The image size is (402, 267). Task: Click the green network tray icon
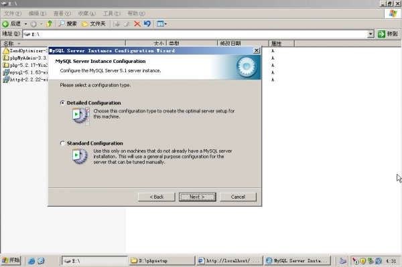pos(371,261)
